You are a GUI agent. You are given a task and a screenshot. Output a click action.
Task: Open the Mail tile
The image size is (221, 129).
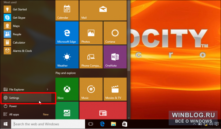[103, 10]
